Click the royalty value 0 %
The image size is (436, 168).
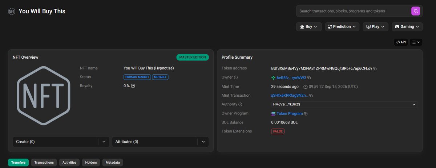pyautogui.click(x=126, y=86)
